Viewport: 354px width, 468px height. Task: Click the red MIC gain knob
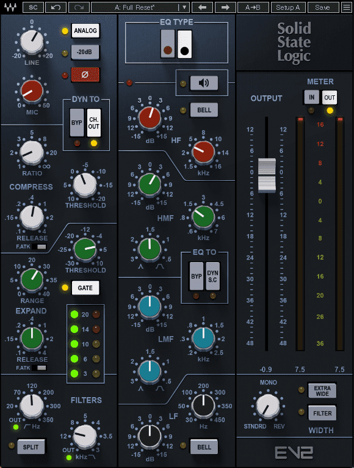point(32,91)
